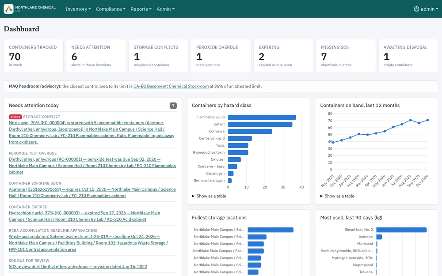Click the Diesel fuel, No. 2 usage bar

(x=401, y=230)
